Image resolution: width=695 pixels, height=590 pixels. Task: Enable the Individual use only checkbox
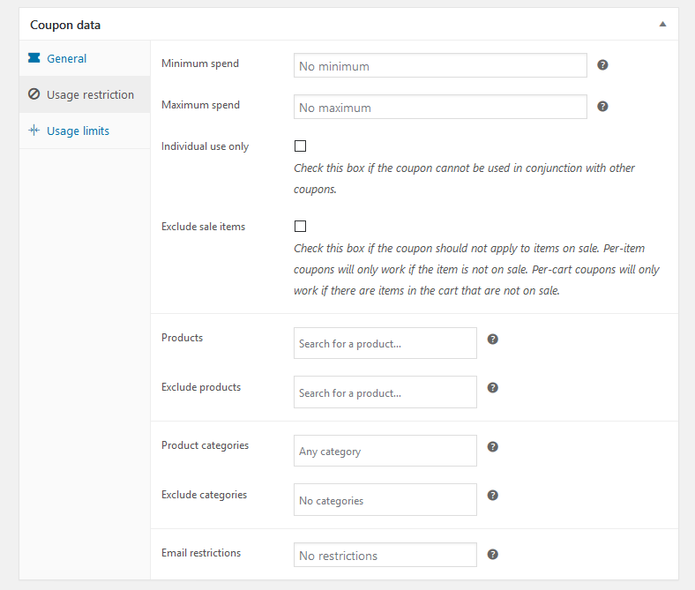(300, 146)
